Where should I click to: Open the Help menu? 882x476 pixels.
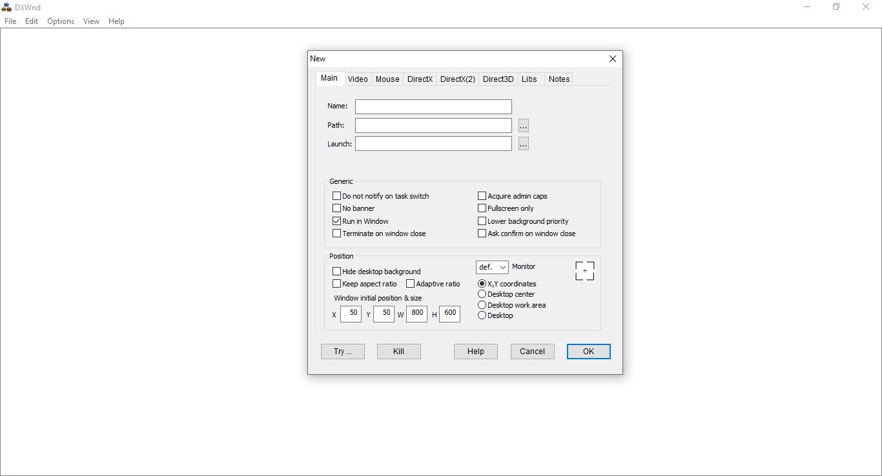[x=116, y=21]
